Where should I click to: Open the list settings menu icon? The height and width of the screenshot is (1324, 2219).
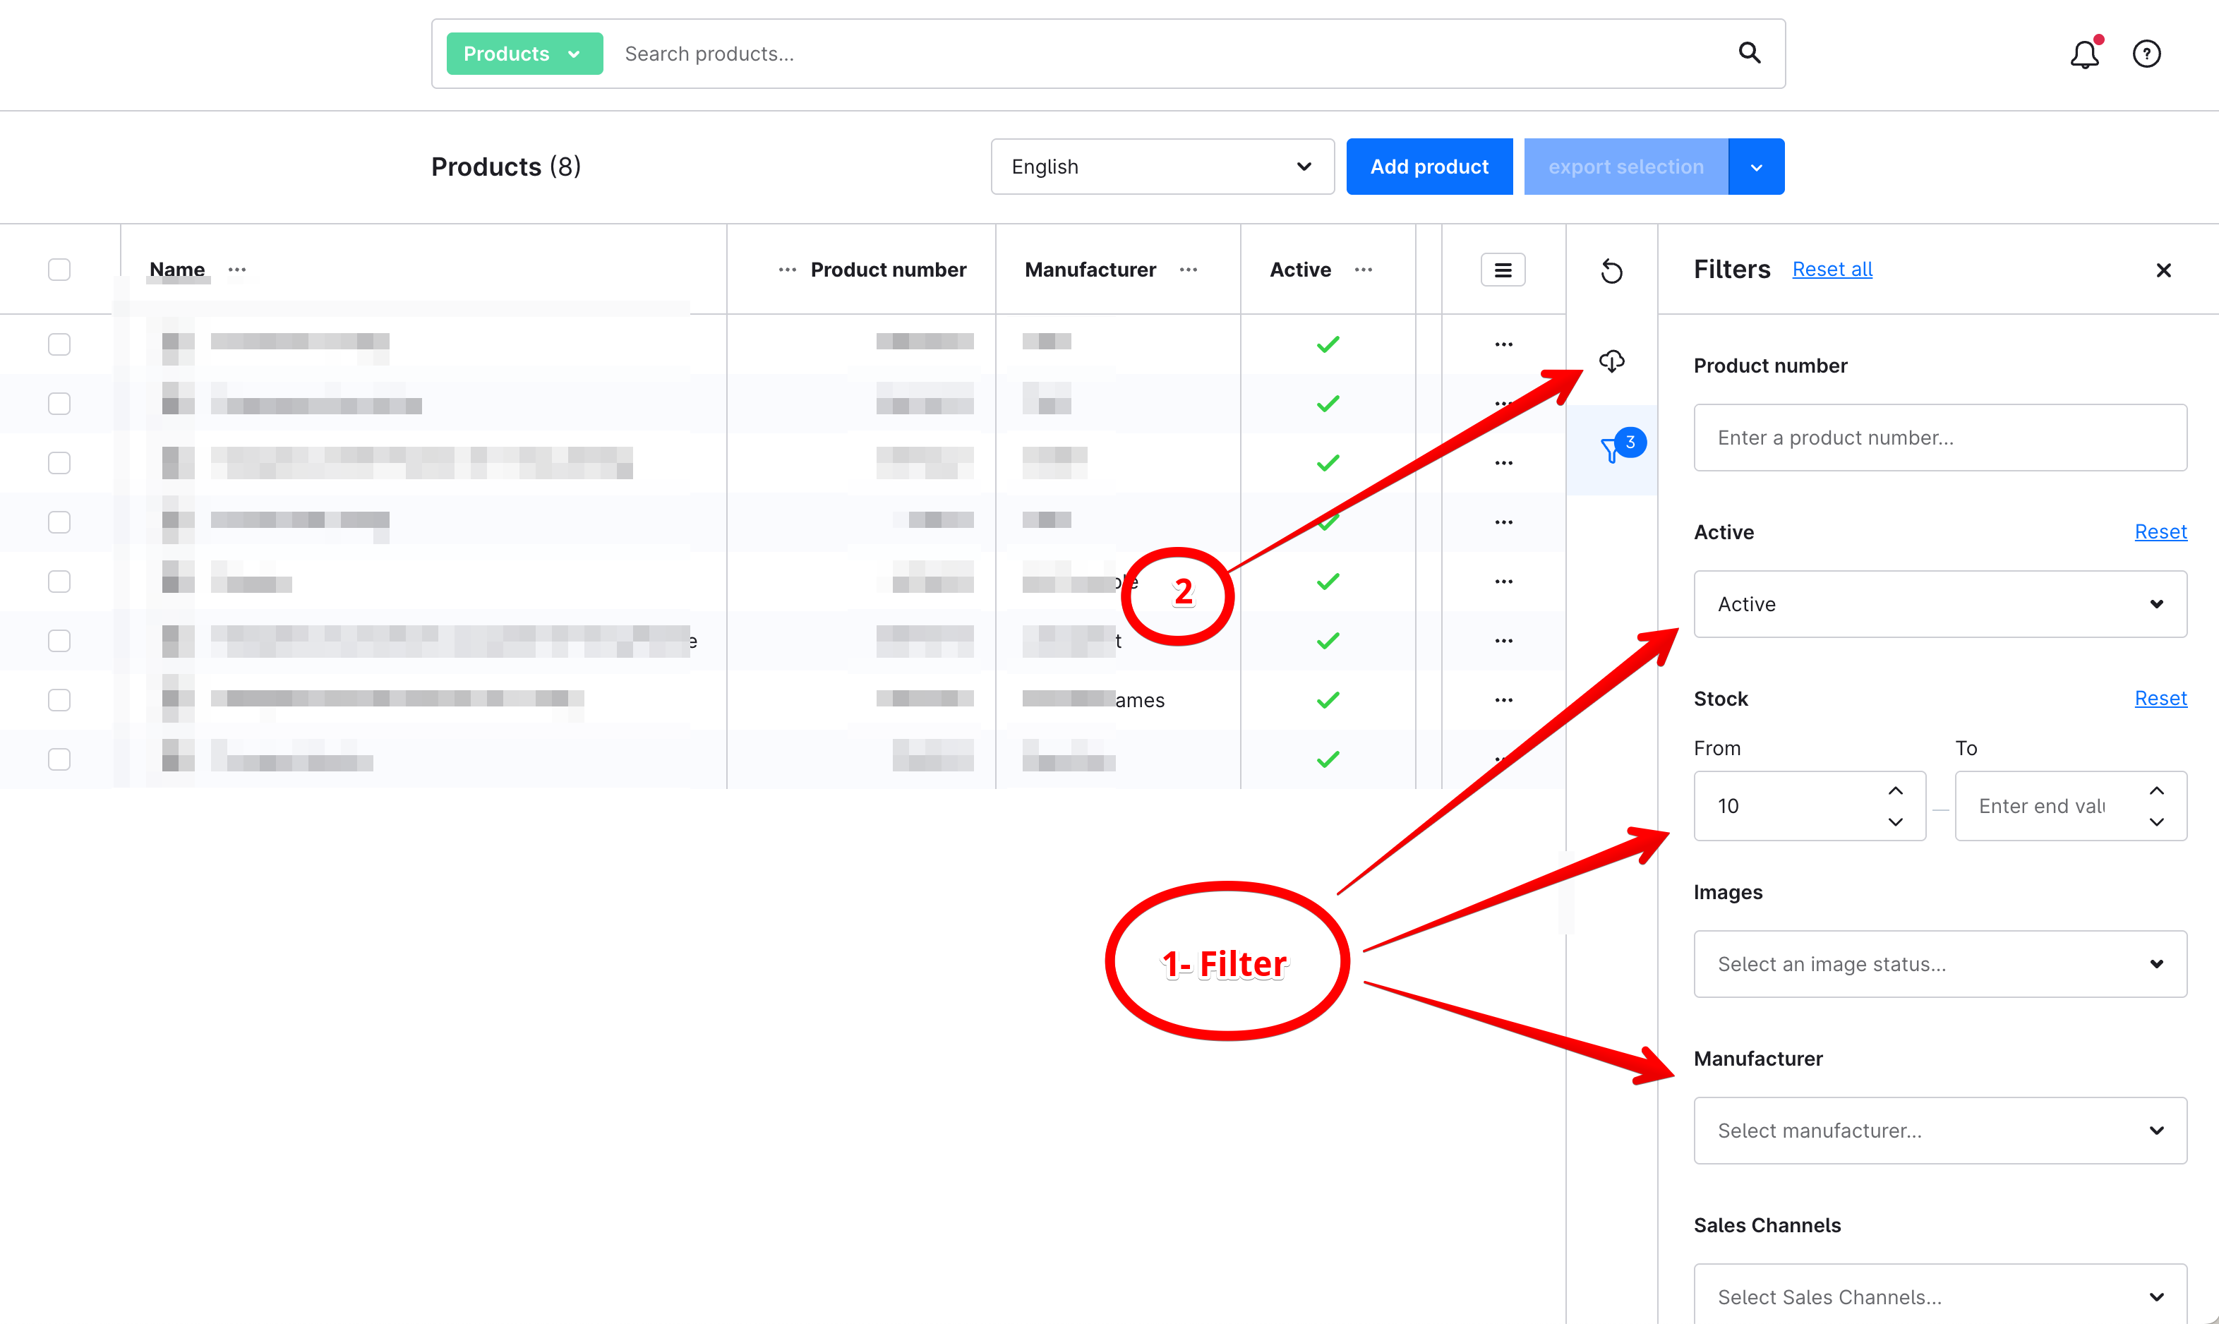pyautogui.click(x=1503, y=270)
